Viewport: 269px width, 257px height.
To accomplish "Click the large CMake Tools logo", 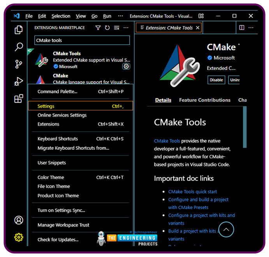I will coord(179,66).
